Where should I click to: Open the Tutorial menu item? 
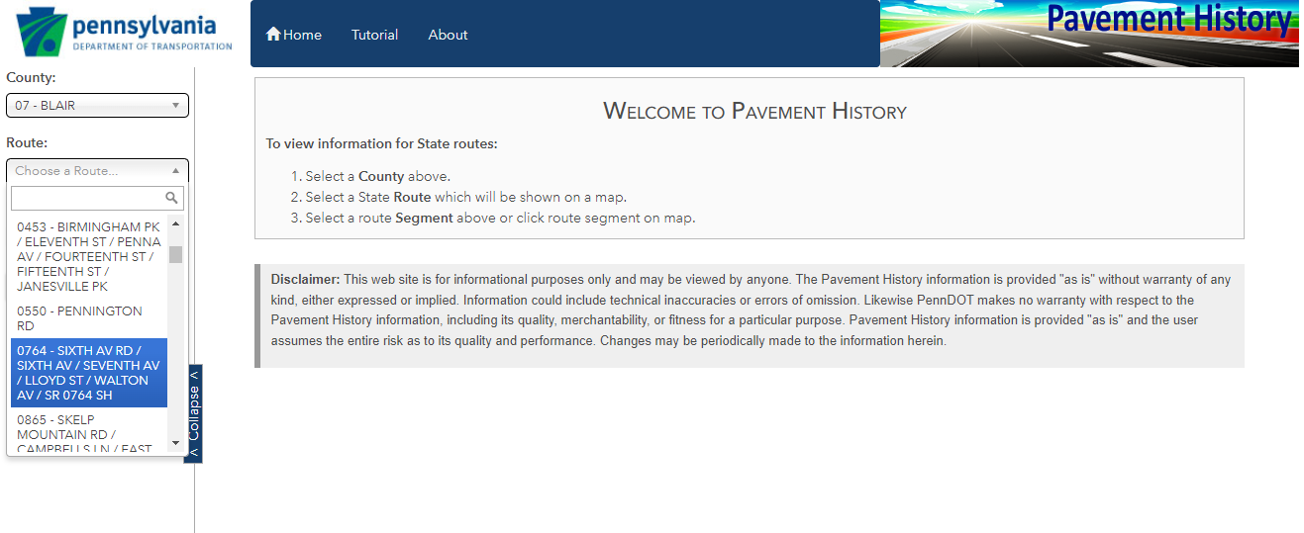[374, 35]
